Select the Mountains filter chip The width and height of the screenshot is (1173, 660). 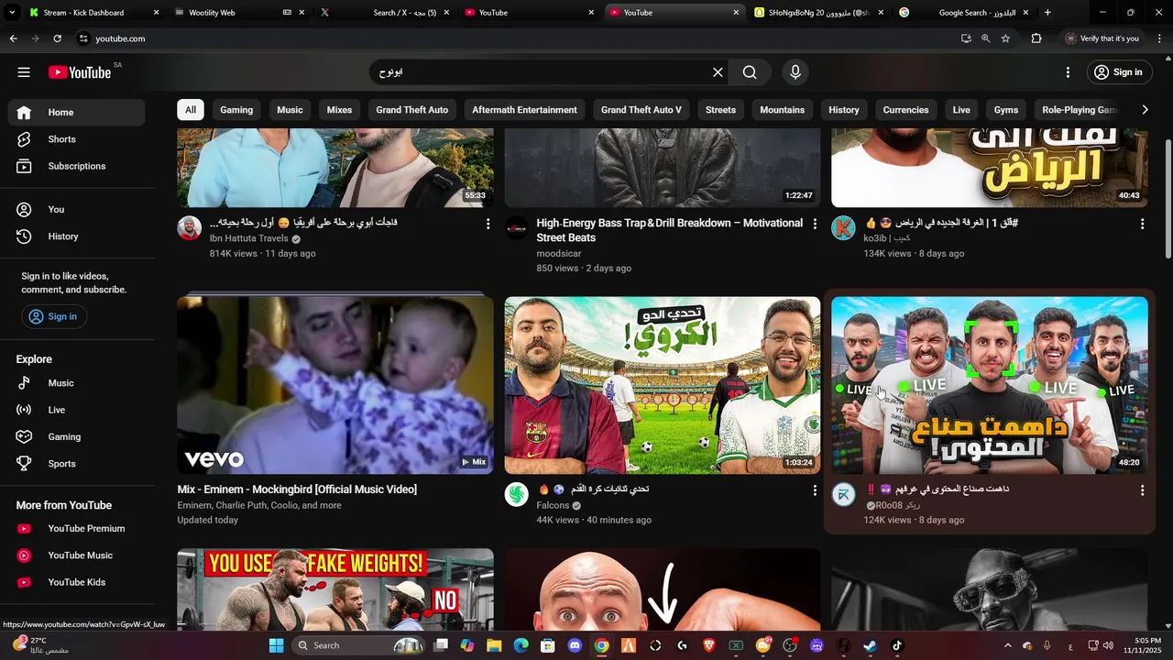click(x=783, y=110)
